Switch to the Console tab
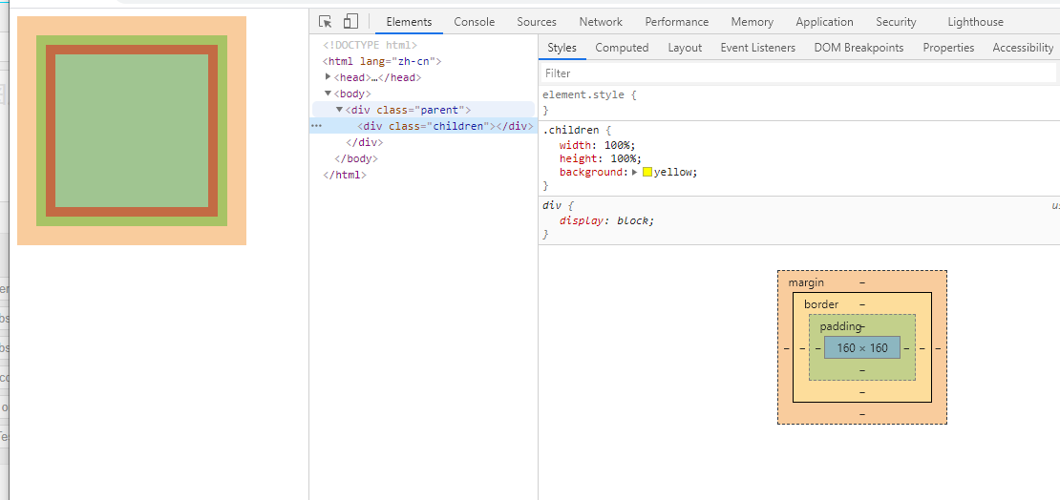The width and height of the screenshot is (1060, 500). click(x=474, y=22)
